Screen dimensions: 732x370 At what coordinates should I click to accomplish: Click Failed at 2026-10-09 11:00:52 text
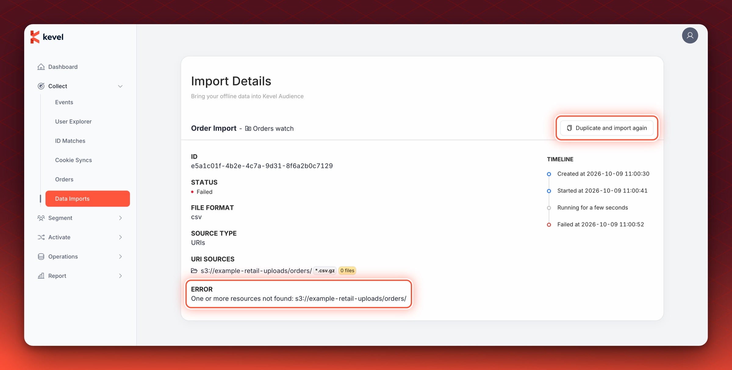pyautogui.click(x=601, y=224)
